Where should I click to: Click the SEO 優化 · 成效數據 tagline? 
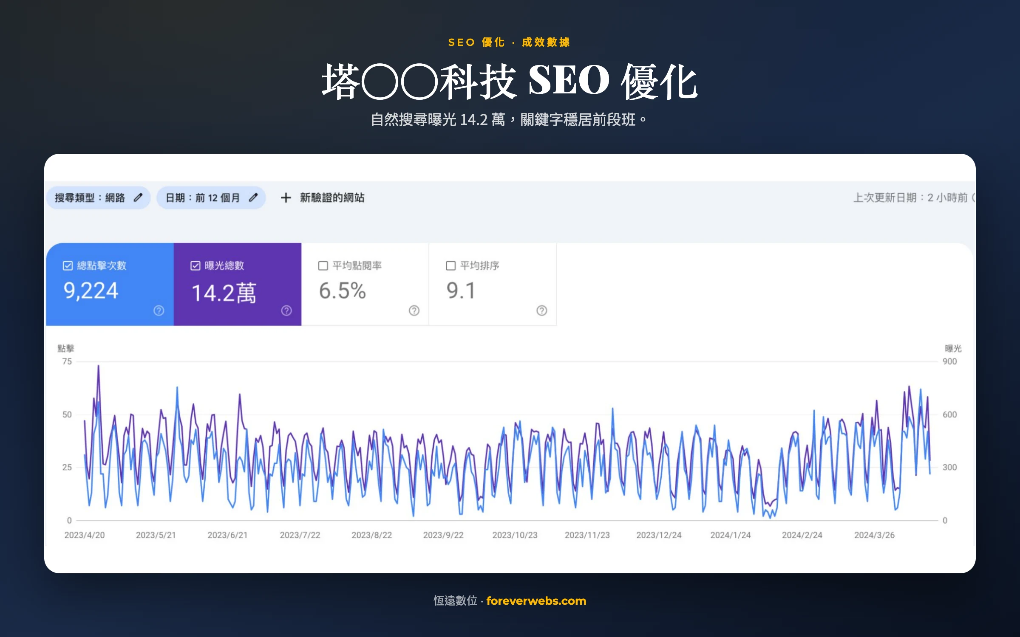pos(509,42)
